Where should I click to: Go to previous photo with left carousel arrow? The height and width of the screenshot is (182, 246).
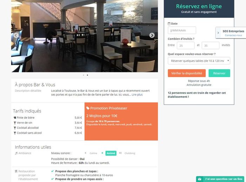click(x=16, y=35)
